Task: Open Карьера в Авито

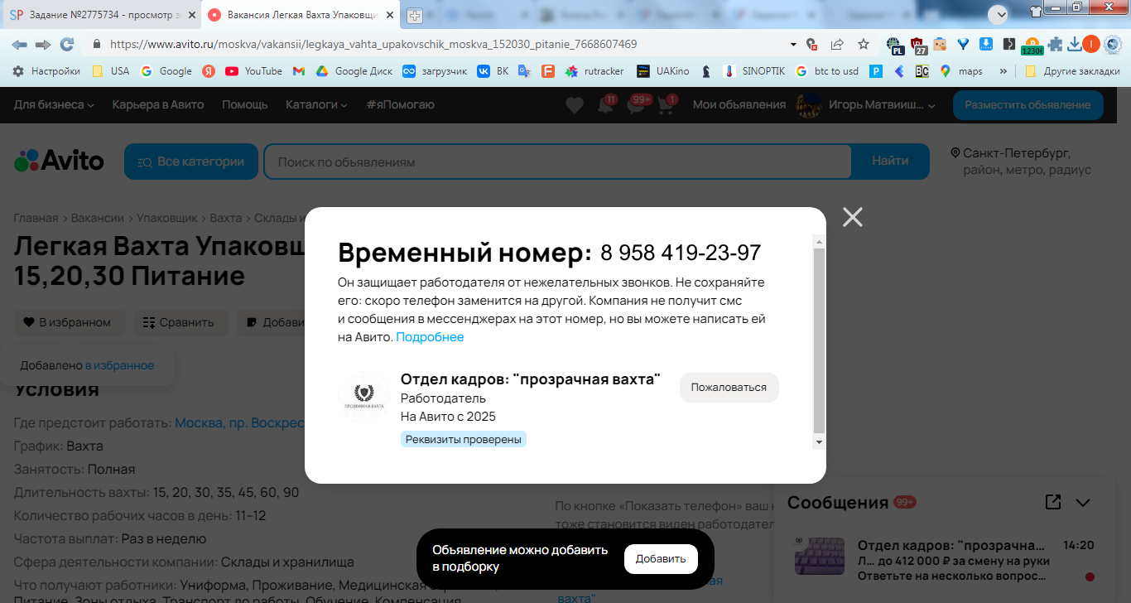Action: click(158, 105)
